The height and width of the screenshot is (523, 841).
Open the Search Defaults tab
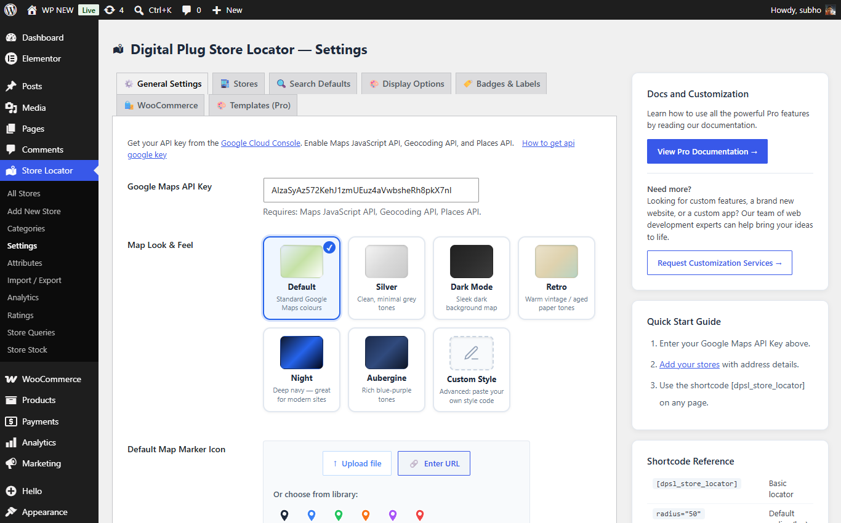pos(313,84)
